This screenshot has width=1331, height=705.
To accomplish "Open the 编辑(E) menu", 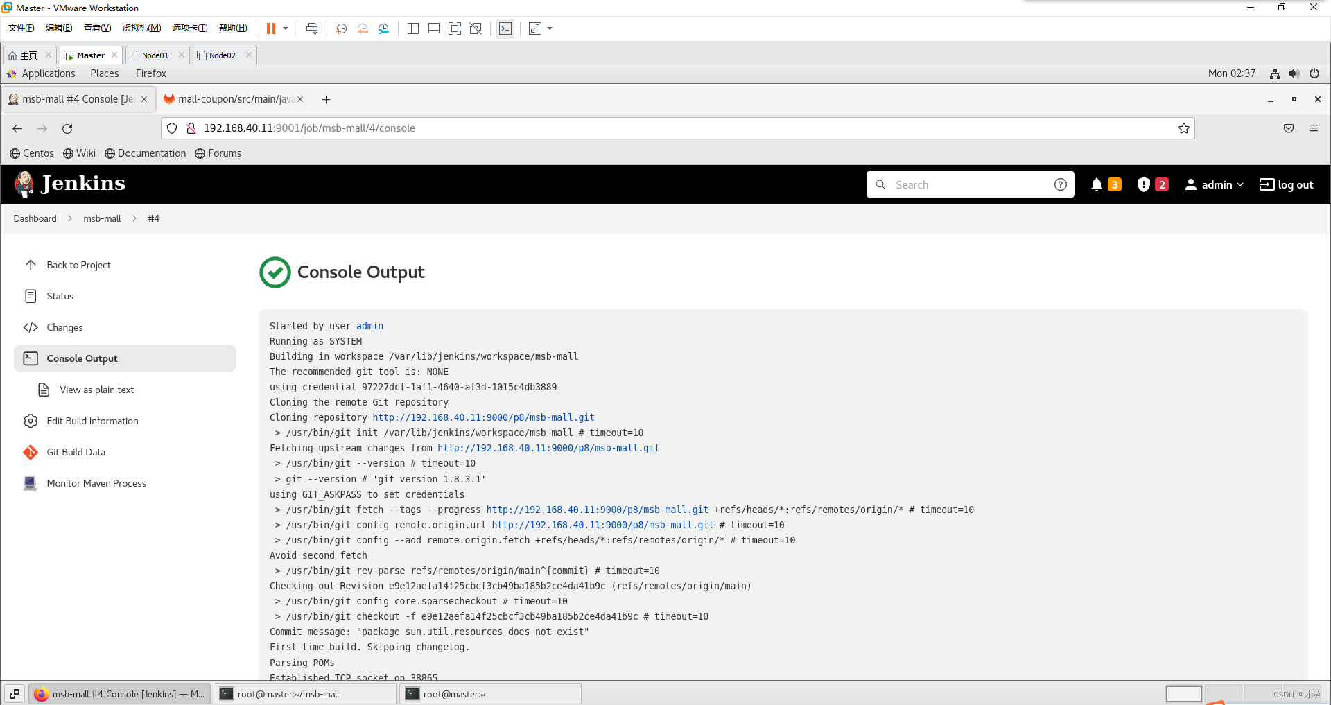I will pos(59,28).
